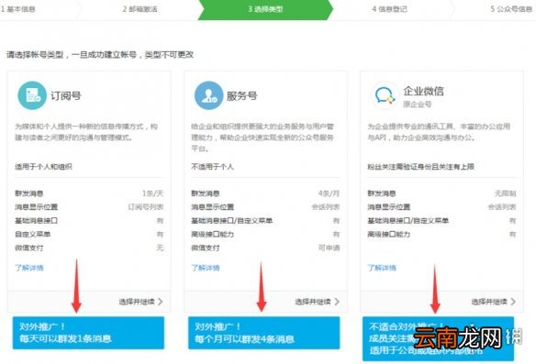Click the 4条/月 value in 服务号
This screenshot has width=536, height=364.
[x=329, y=193]
